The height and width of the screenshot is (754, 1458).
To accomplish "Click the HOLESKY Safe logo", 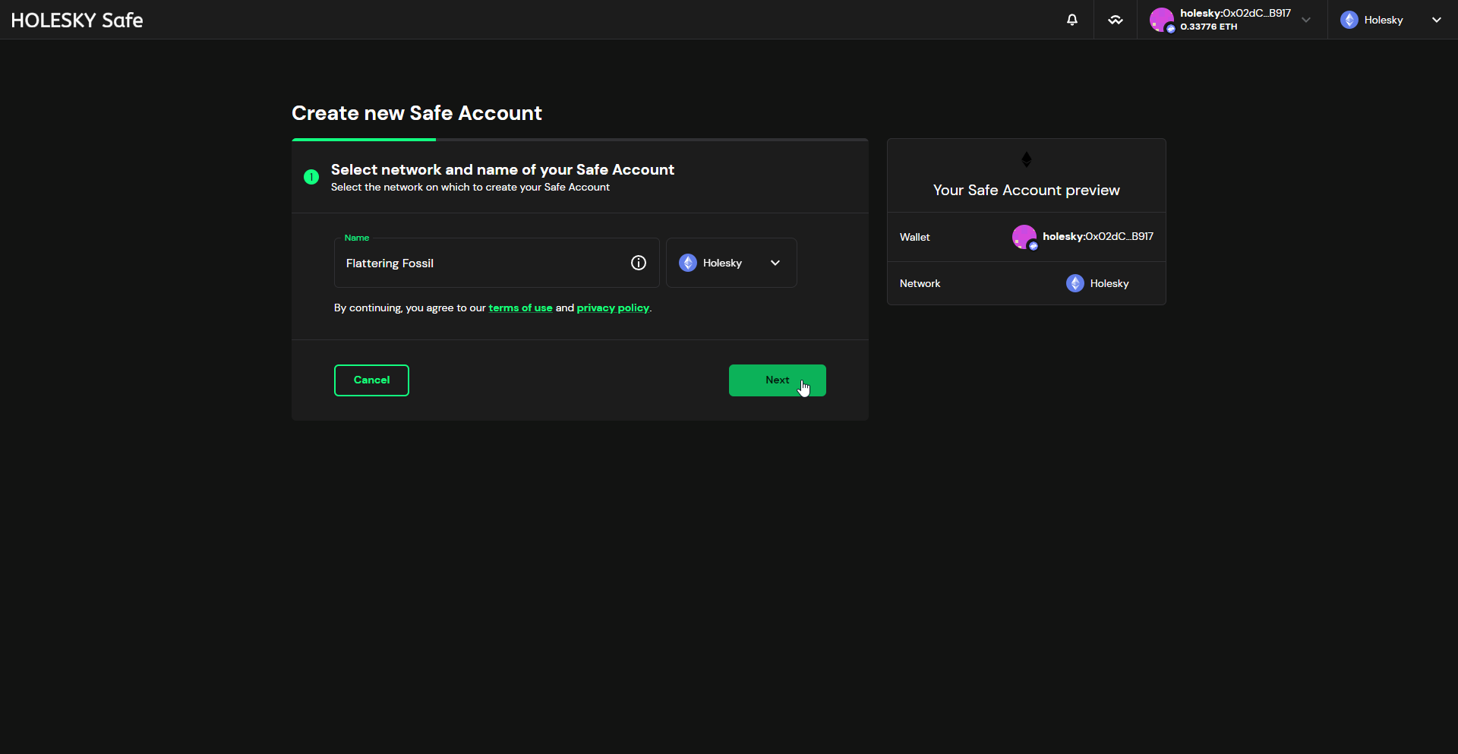I will [77, 20].
